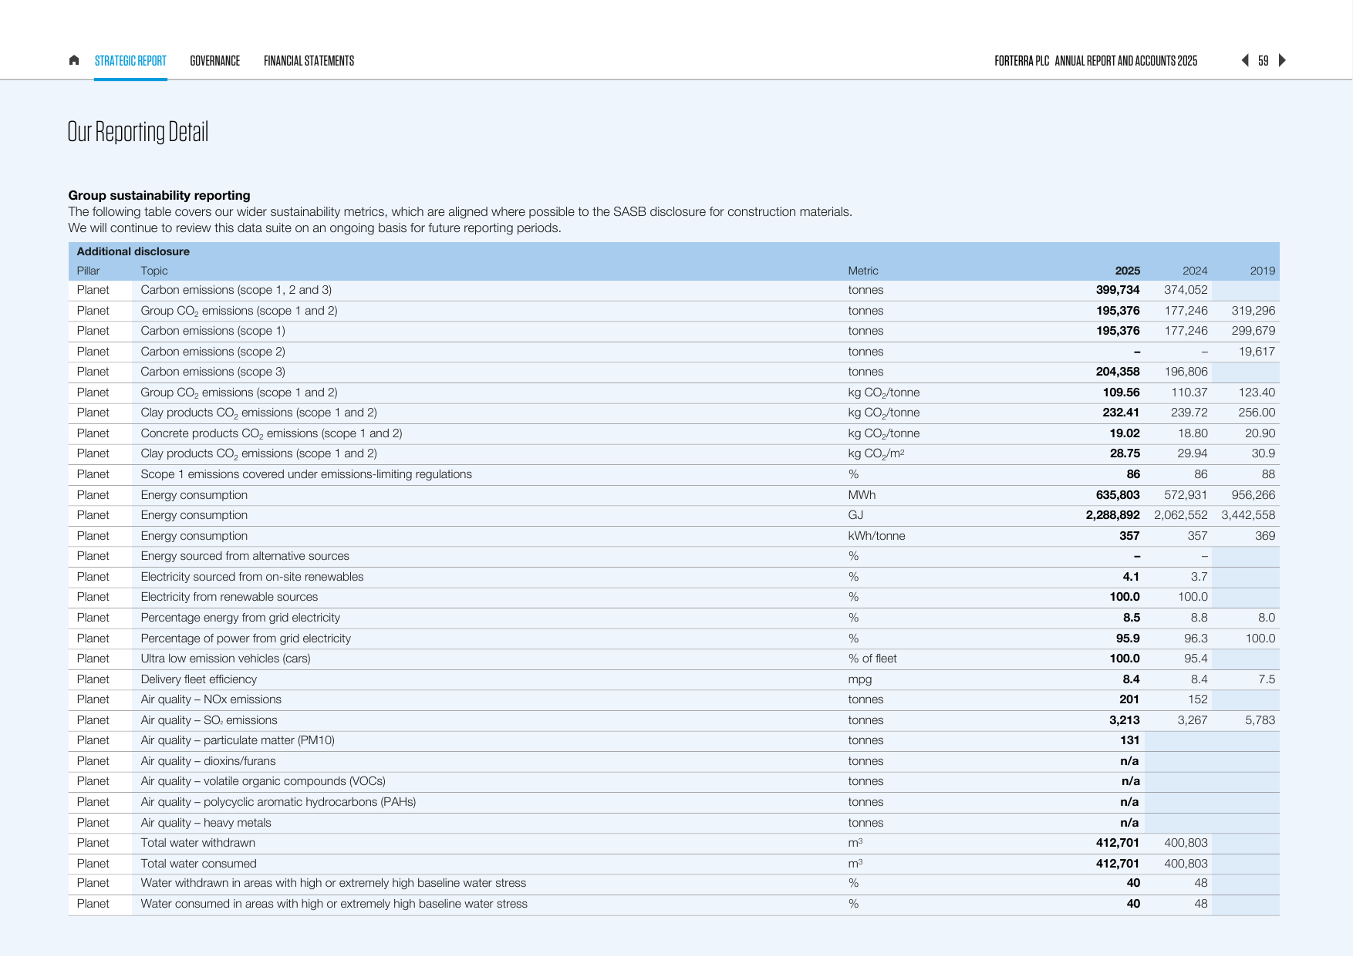The width and height of the screenshot is (1353, 957).
Task: Select 'Carbon emissions (scope 1, 2 and 3)' row
Action: tap(673, 290)
